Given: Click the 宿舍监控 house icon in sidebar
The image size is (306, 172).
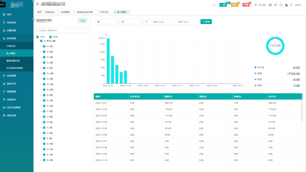Looking at the screenshot, I should click(4, 22).
